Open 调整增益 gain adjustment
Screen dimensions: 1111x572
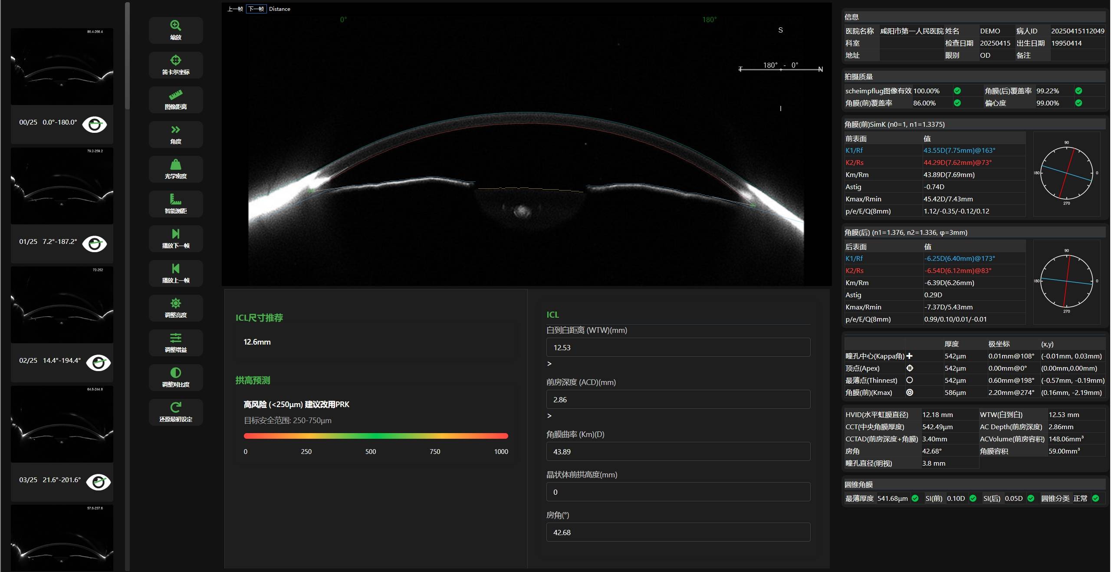[176, 343]
